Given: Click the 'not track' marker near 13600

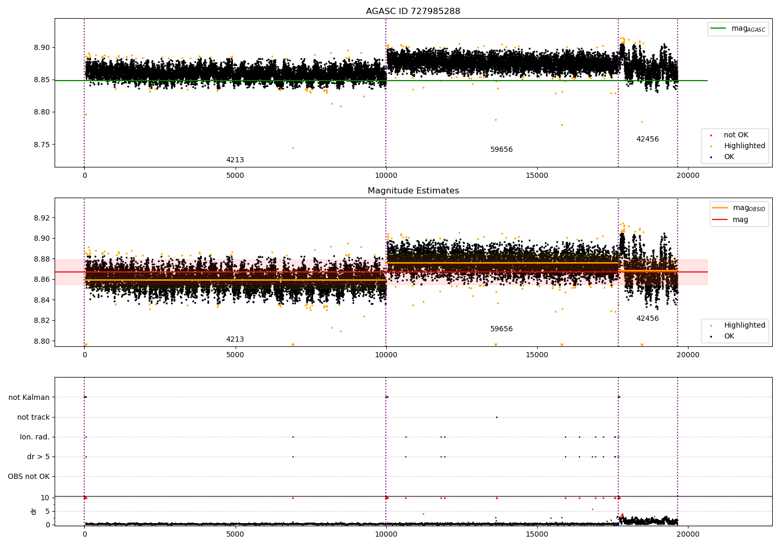Looking at the screenshot, I should tap(497, 417).
